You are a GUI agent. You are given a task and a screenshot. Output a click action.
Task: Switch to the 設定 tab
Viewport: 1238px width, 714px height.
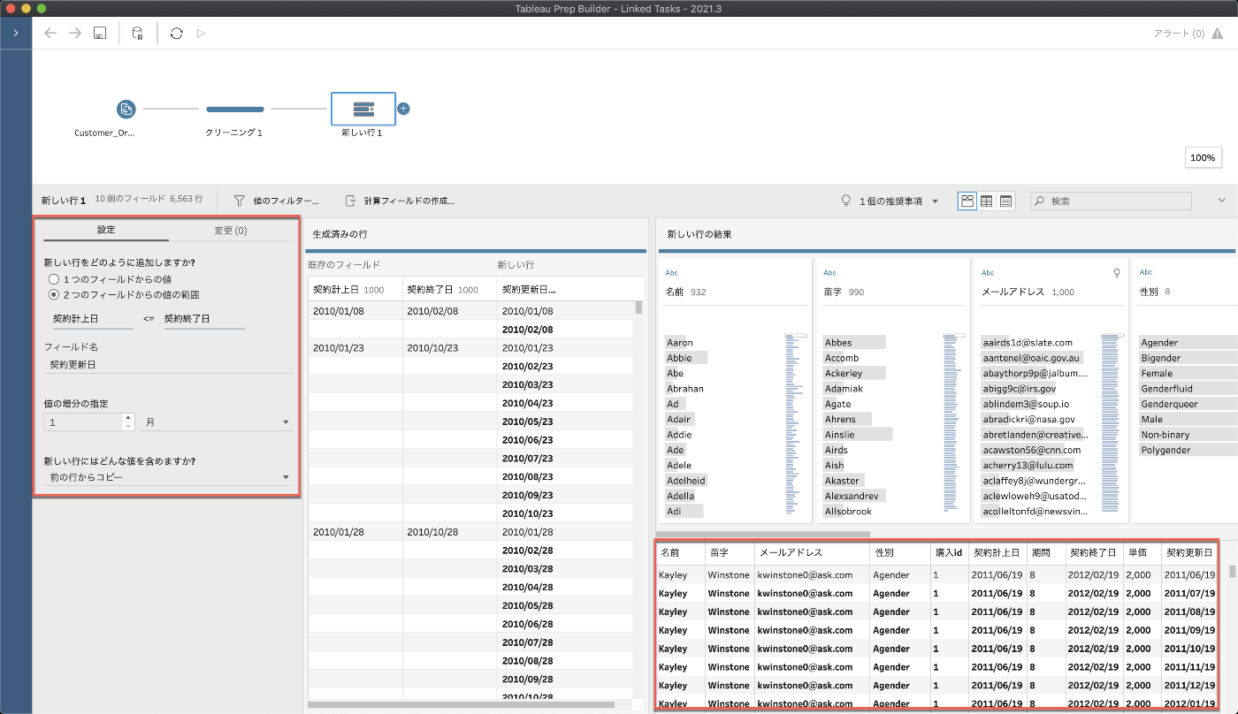[x=106, y=230]
